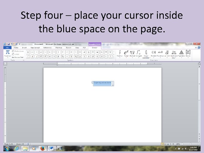The width and height of the screenshot is (204, 153).
Task: Open the Integral structures dropdown
Action: click(x=139, y=54)
